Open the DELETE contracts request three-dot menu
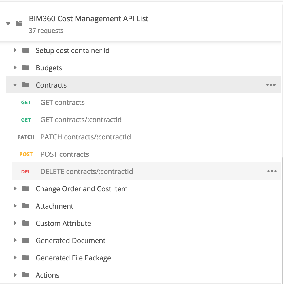This screenshot has height=284, width=283. 272,171
